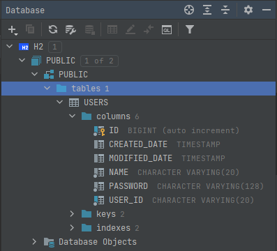Click the New (plus) data source button
The height and width of the screenshot is (251, 277).
13,30
